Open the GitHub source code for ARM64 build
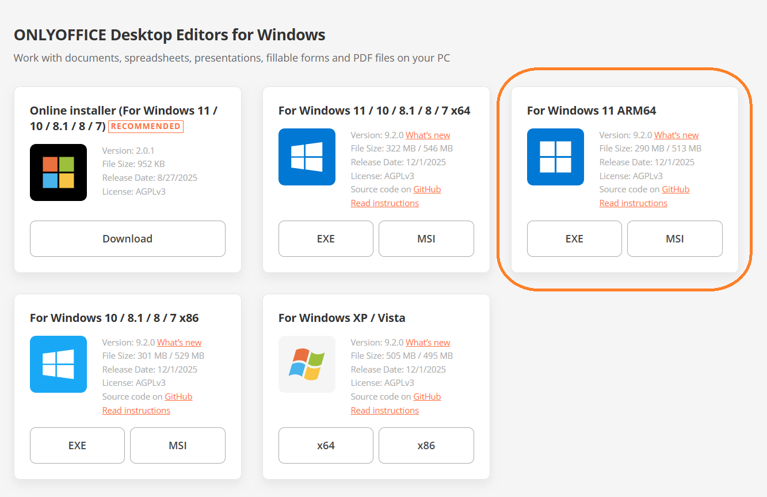Screen dimensions: 767x497 (x=676, y=189)
